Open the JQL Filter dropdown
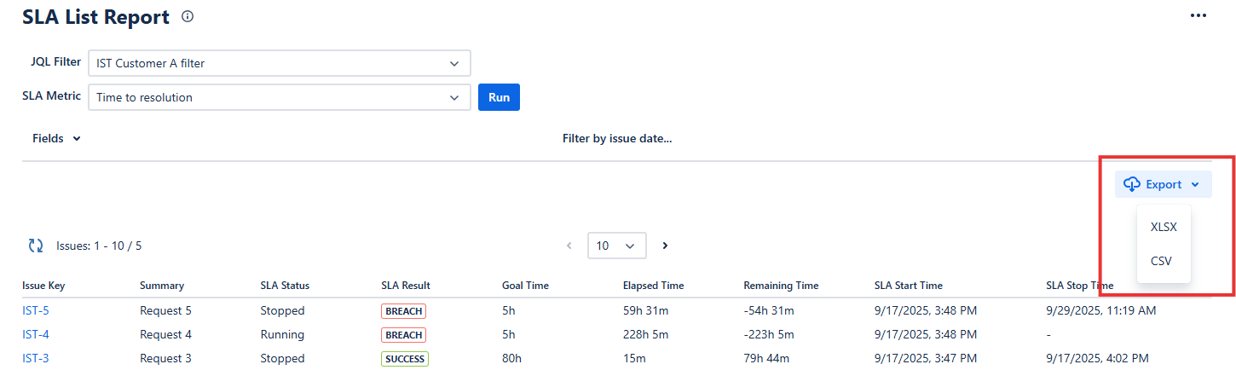 [280, 63]
